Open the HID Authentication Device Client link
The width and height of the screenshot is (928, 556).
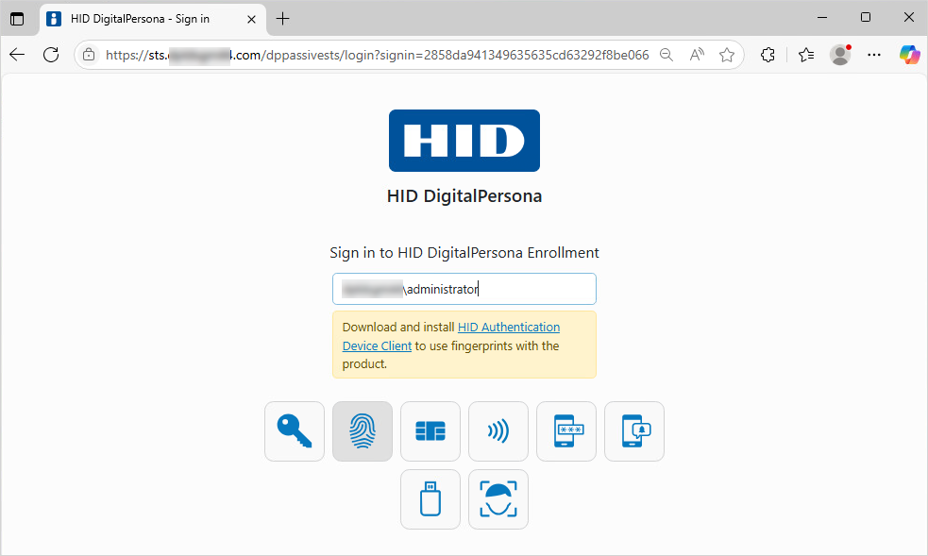coord(508,328)
